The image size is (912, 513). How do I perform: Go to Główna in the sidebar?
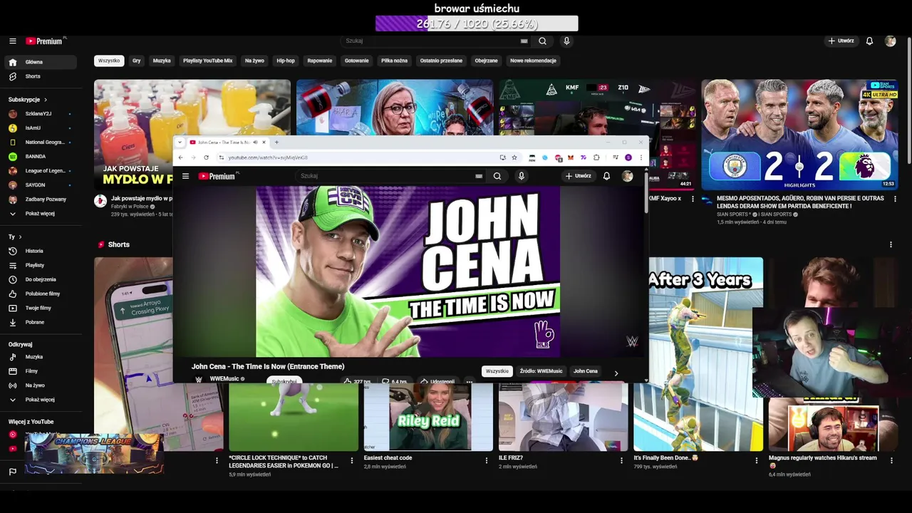pyautogui.click(x=41, y=62)
